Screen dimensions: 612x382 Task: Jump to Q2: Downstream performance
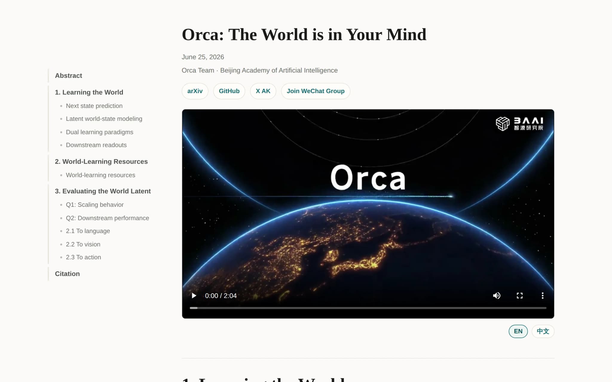click(x=107, y=218)
